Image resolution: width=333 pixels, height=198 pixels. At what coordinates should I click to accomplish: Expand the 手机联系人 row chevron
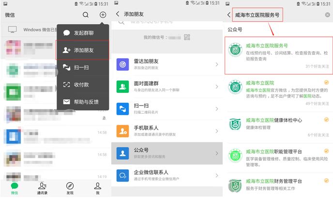click(217, 131)
